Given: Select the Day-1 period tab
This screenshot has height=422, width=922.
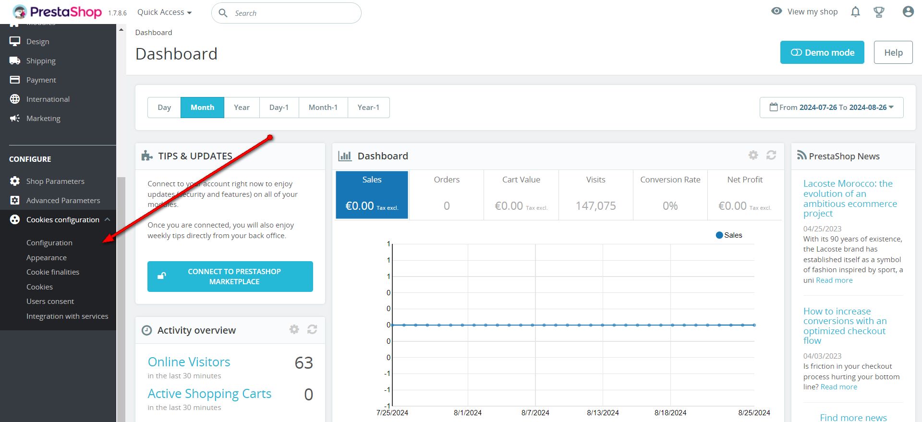Looking at the screenshot, I should pyautogui.click(x=279, y=108).
